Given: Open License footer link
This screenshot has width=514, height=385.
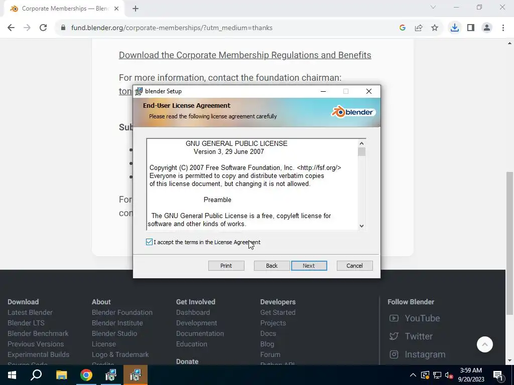Looking at the screenshot, I should (x=104, y=344).
